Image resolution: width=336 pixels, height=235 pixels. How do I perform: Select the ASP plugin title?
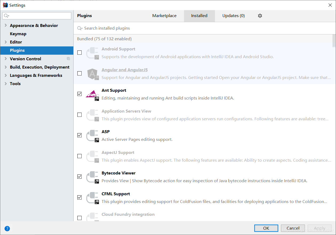[106, 132]
